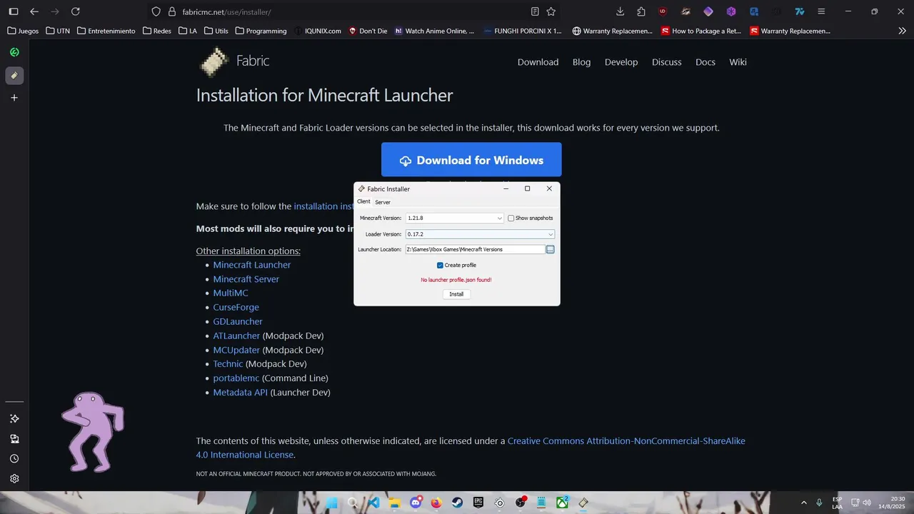Click the browser address bar URL
This screenshot has height=514, width=914.
tap(227, 12)
